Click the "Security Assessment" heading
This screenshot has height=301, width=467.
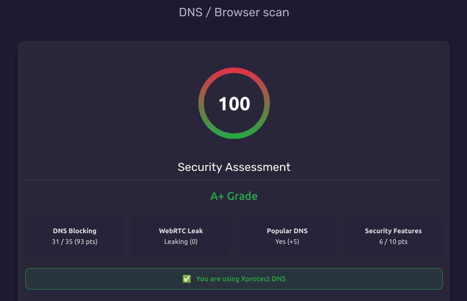(x=234, y=167)
